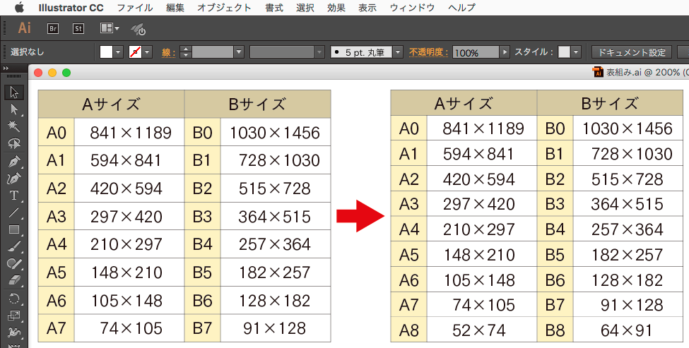The height and width of the screenshot is (348, 689).
Task: Select the Line Segment tool
Action: point(14,212)
